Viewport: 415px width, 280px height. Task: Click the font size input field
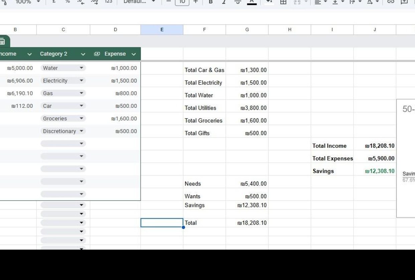(x=182, y=2)
